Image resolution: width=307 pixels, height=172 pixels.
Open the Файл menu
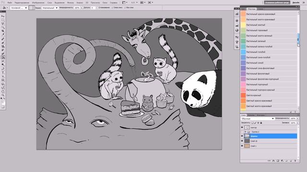(10, 3)
